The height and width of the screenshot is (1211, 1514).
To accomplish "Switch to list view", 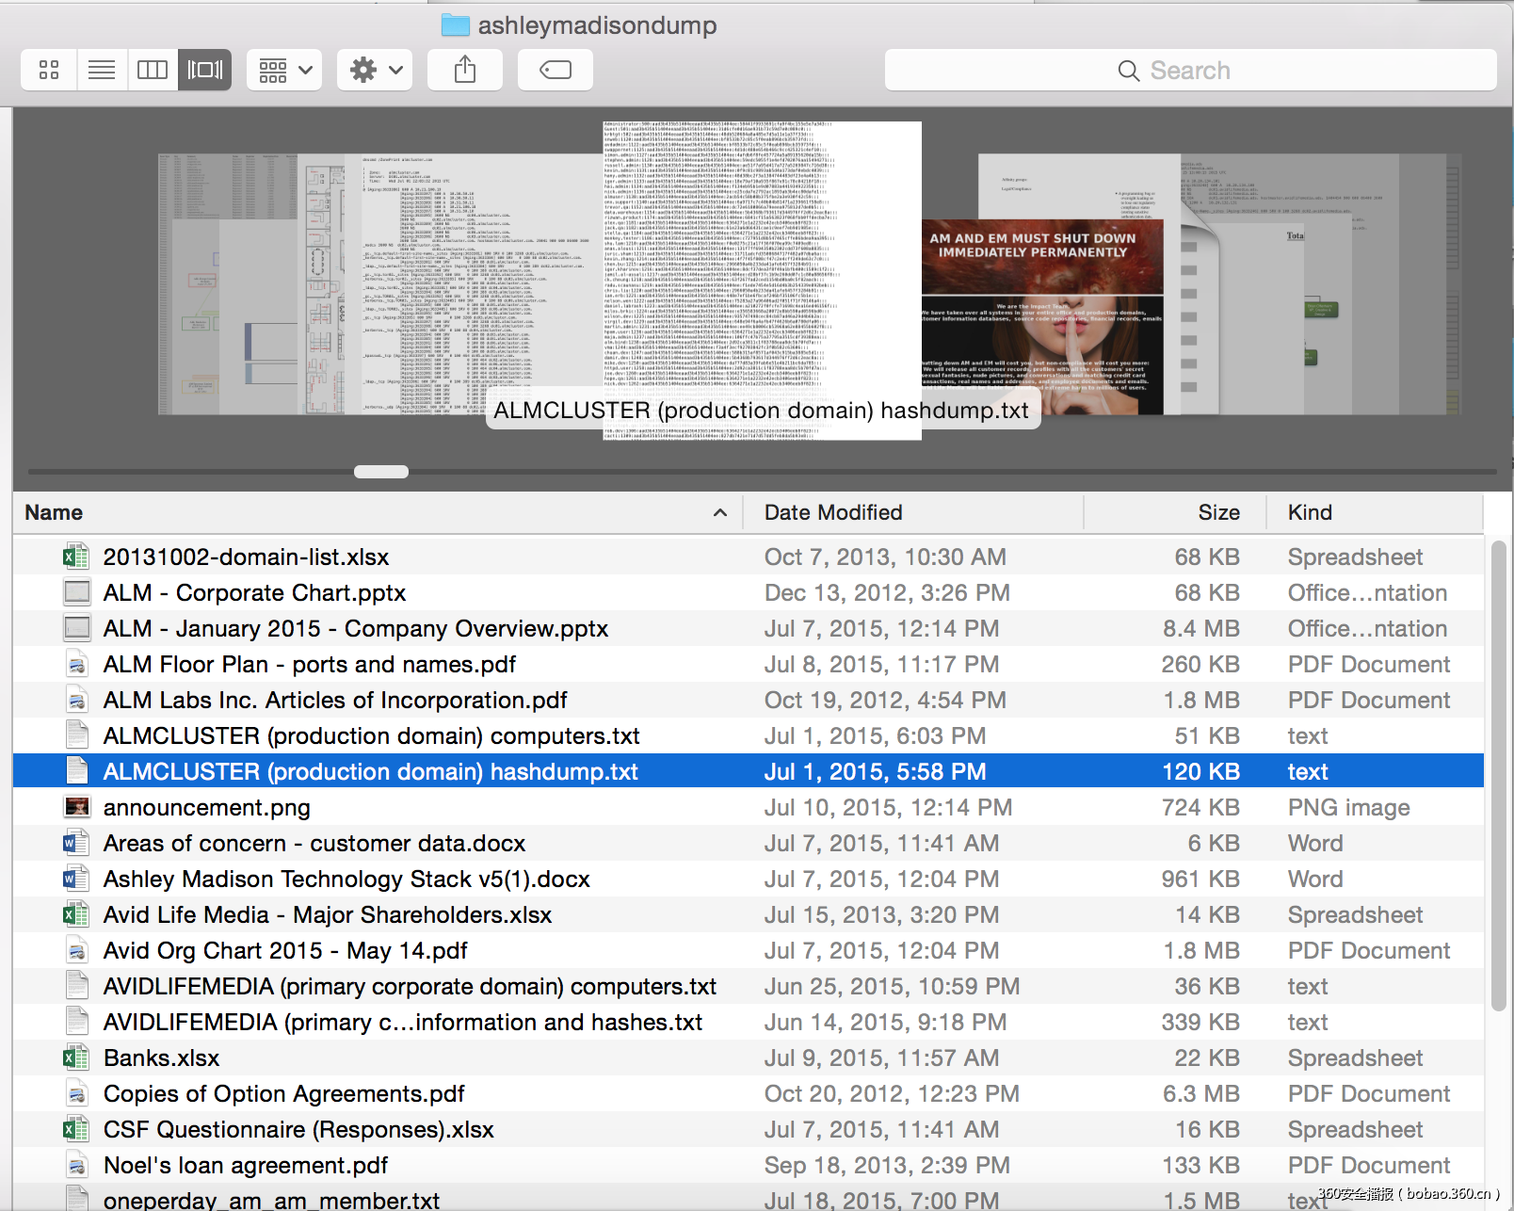I will click(102, 70).
